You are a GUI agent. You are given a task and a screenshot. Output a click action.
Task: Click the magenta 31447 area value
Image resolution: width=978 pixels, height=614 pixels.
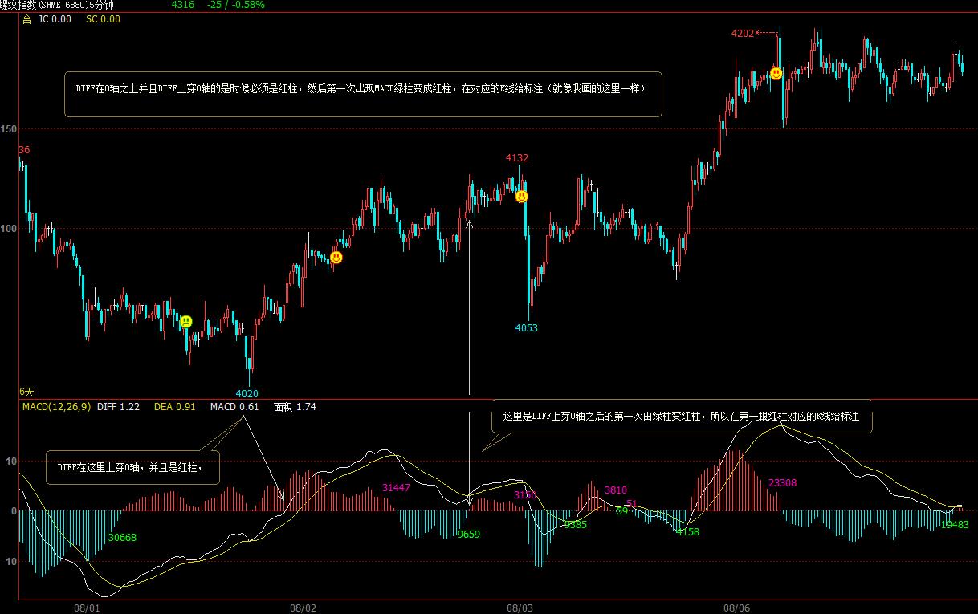pos(396,487)
